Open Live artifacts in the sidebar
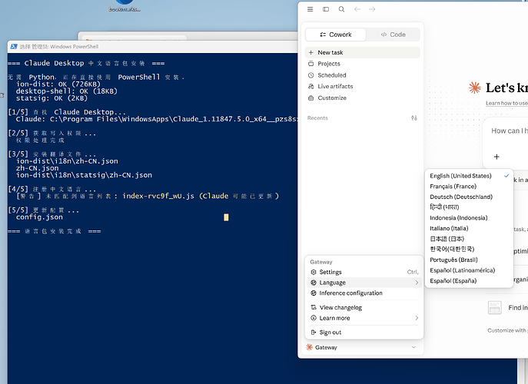The height and width of the screenshot is (384, 528). (363, 87)
